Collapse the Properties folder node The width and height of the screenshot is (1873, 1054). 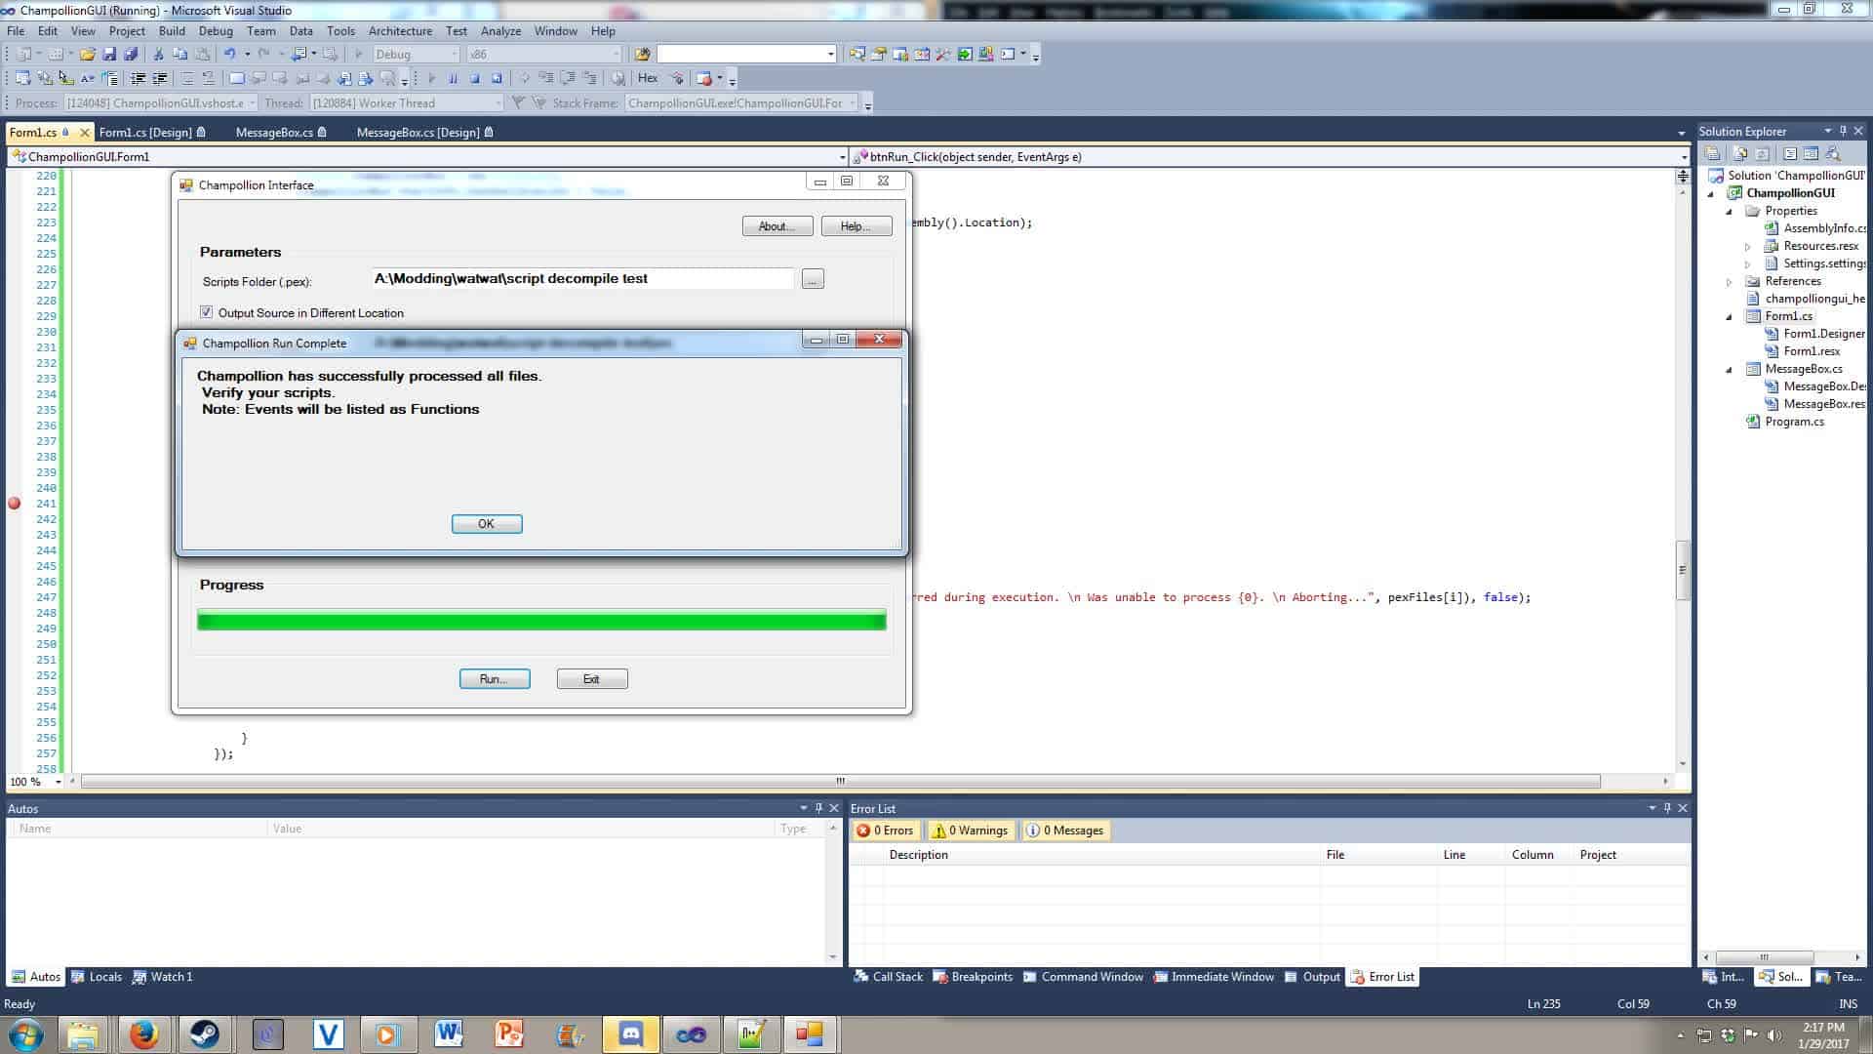point(1730,211)
